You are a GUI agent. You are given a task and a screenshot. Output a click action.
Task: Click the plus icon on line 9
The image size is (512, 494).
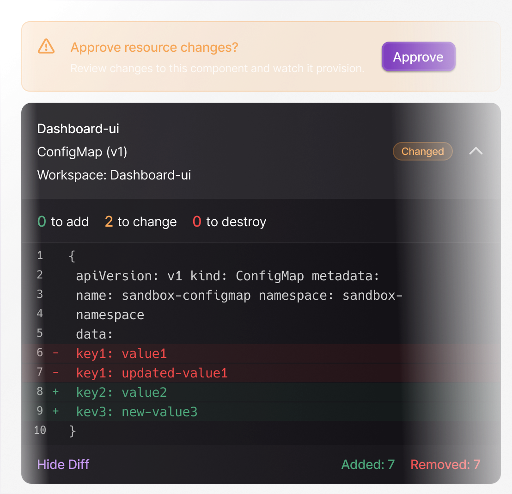55,412
